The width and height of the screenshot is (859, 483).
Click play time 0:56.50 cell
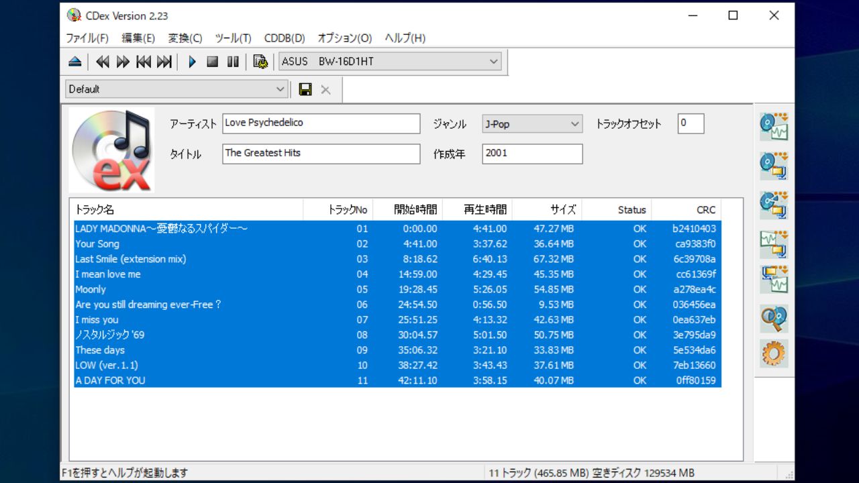pos(490,305)
